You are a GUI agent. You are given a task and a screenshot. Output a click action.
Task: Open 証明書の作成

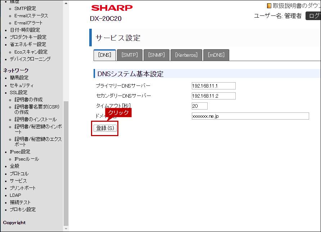point(28,99)
